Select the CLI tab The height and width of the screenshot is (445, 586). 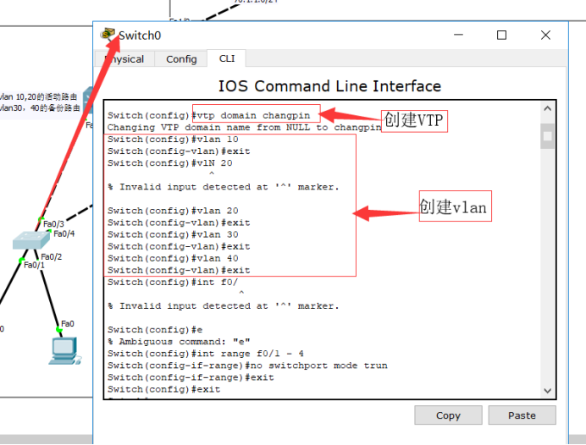click(x=226, y=58)
